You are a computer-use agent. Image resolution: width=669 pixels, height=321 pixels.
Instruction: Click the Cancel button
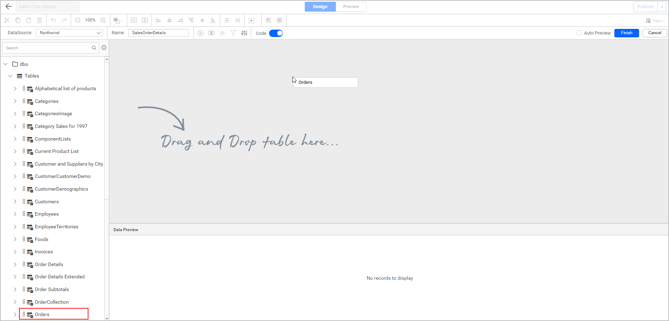(655, 33)
